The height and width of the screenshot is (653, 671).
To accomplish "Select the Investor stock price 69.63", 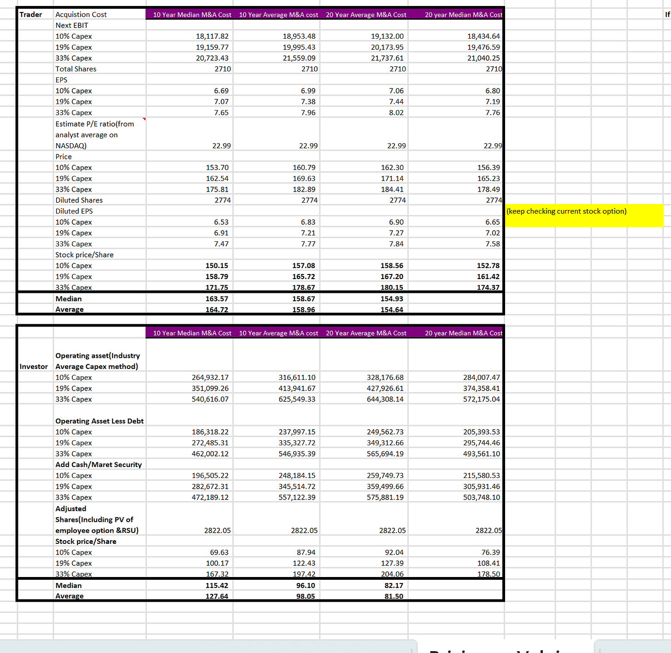I will coord(219,552).
